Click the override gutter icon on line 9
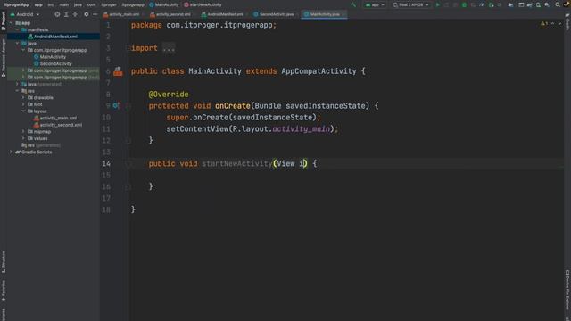The height and width of the screenshot is (321, 571). pos(116,105)
